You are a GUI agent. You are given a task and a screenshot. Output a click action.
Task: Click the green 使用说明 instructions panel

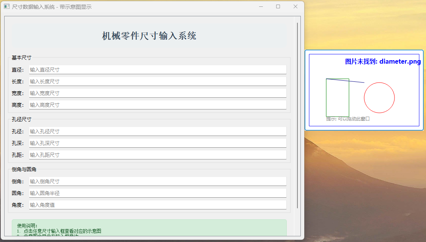point(150,227)
